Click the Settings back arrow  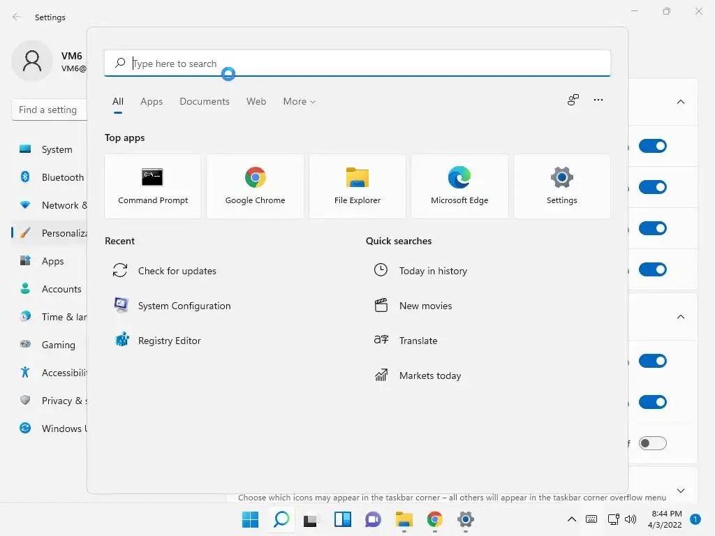click(x=17, y=17)
